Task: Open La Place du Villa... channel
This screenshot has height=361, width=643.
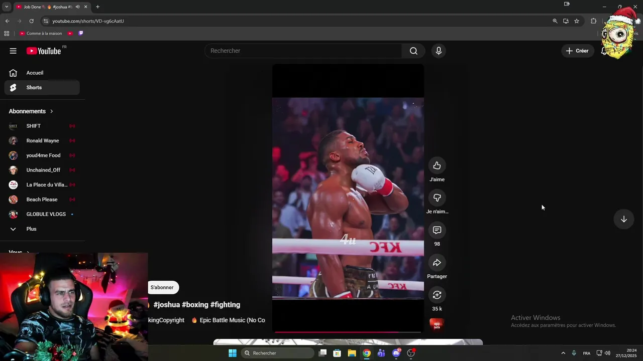Action: pos(42,185)
